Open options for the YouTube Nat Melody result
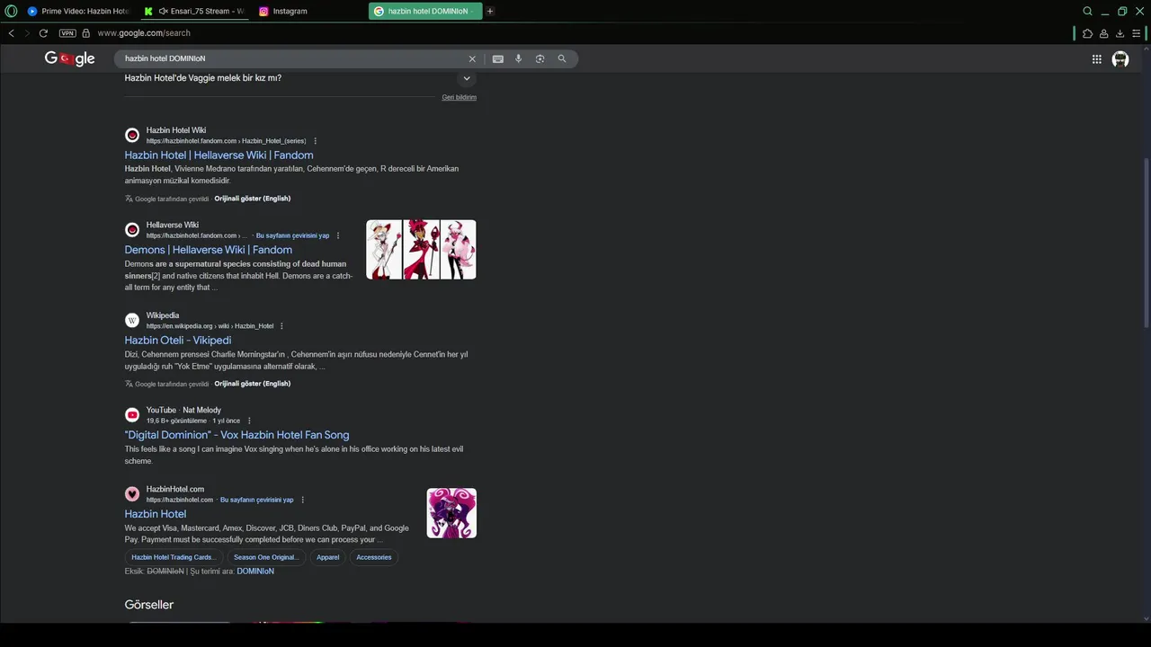The image size is (1151, 647). [x=249, y=421]
